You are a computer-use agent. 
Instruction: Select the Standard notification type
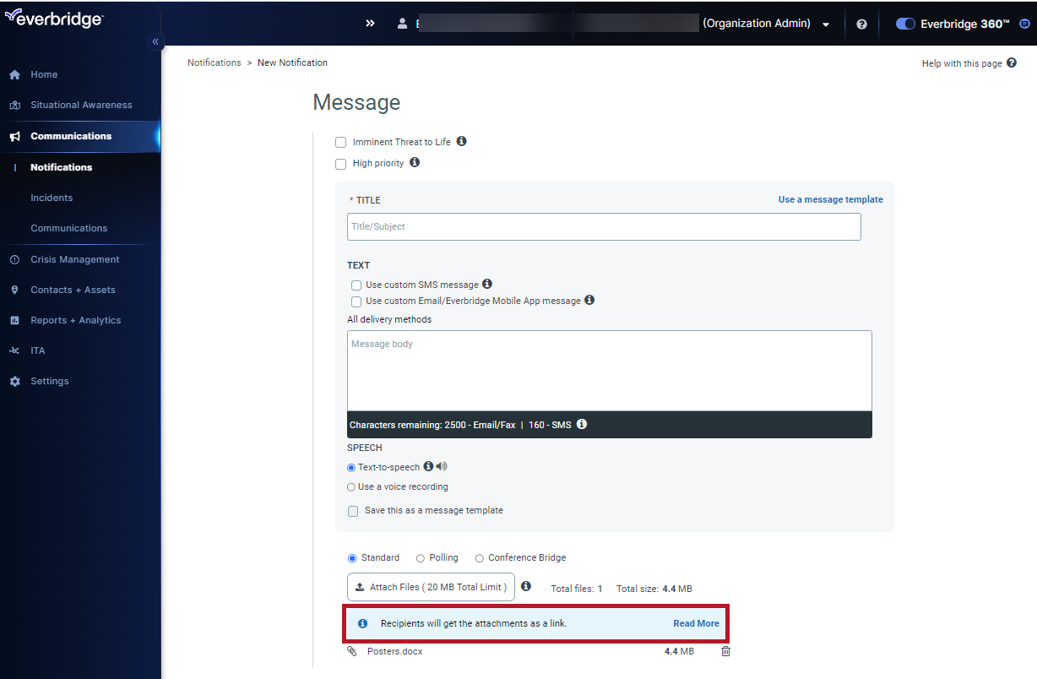[x=352, y=558]
